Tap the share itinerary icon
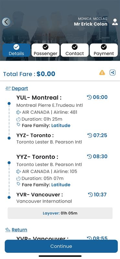Screen dimensions: 120x259 pyautogui.click(x=113, y=73)
